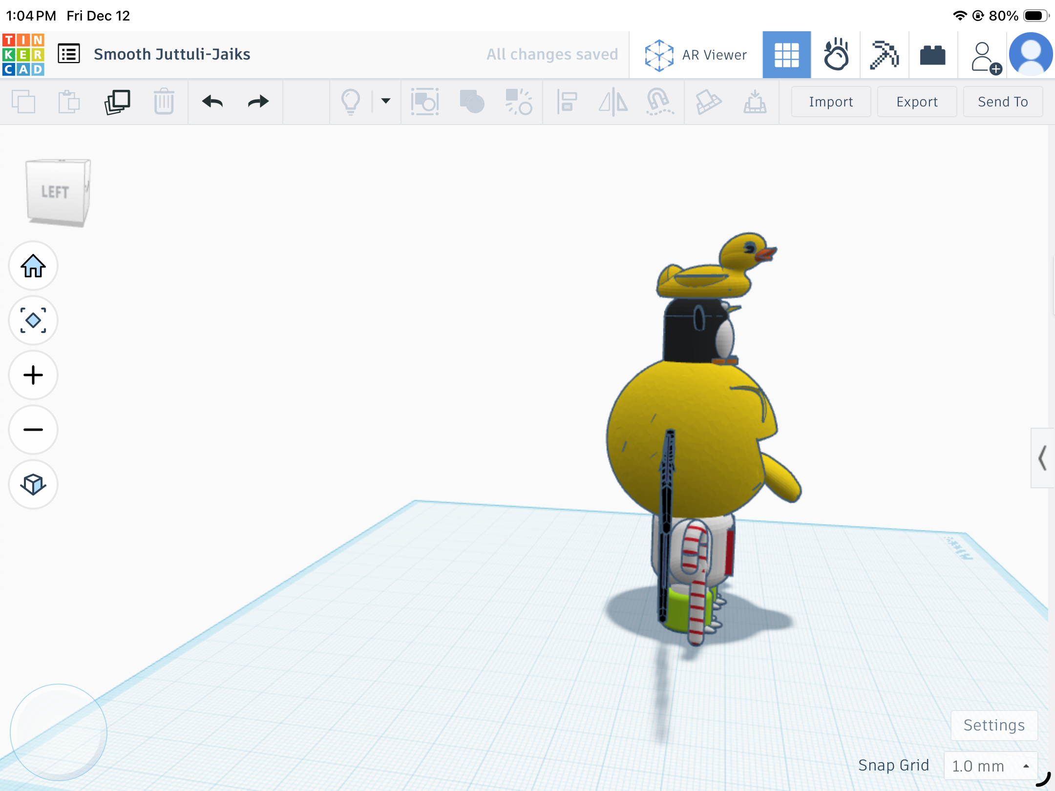Open the Snap Grid 1.0 mm dropdown
Viewport: 1055px width, 791px height.
991,766
